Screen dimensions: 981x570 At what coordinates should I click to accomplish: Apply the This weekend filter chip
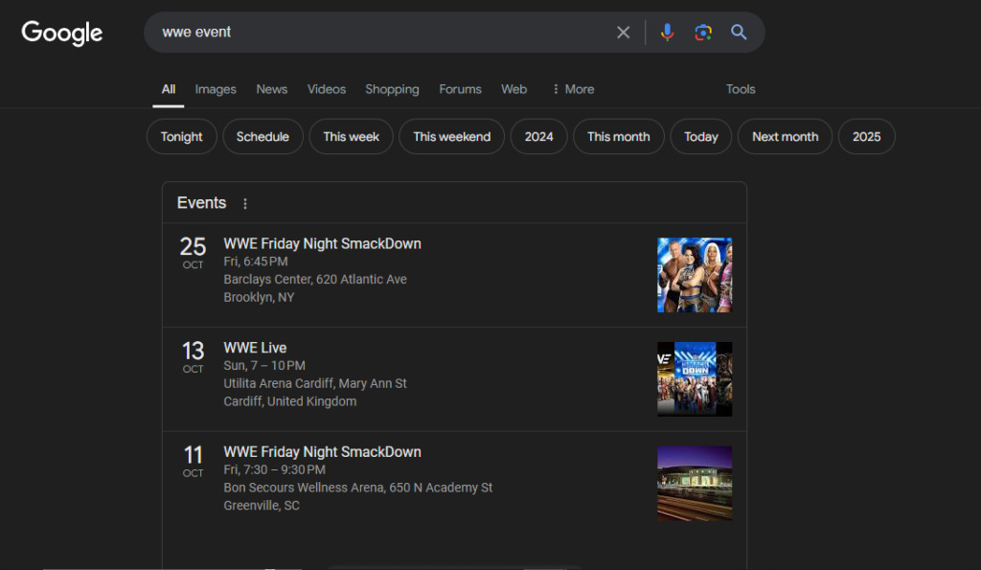click(x=452, y=136)
